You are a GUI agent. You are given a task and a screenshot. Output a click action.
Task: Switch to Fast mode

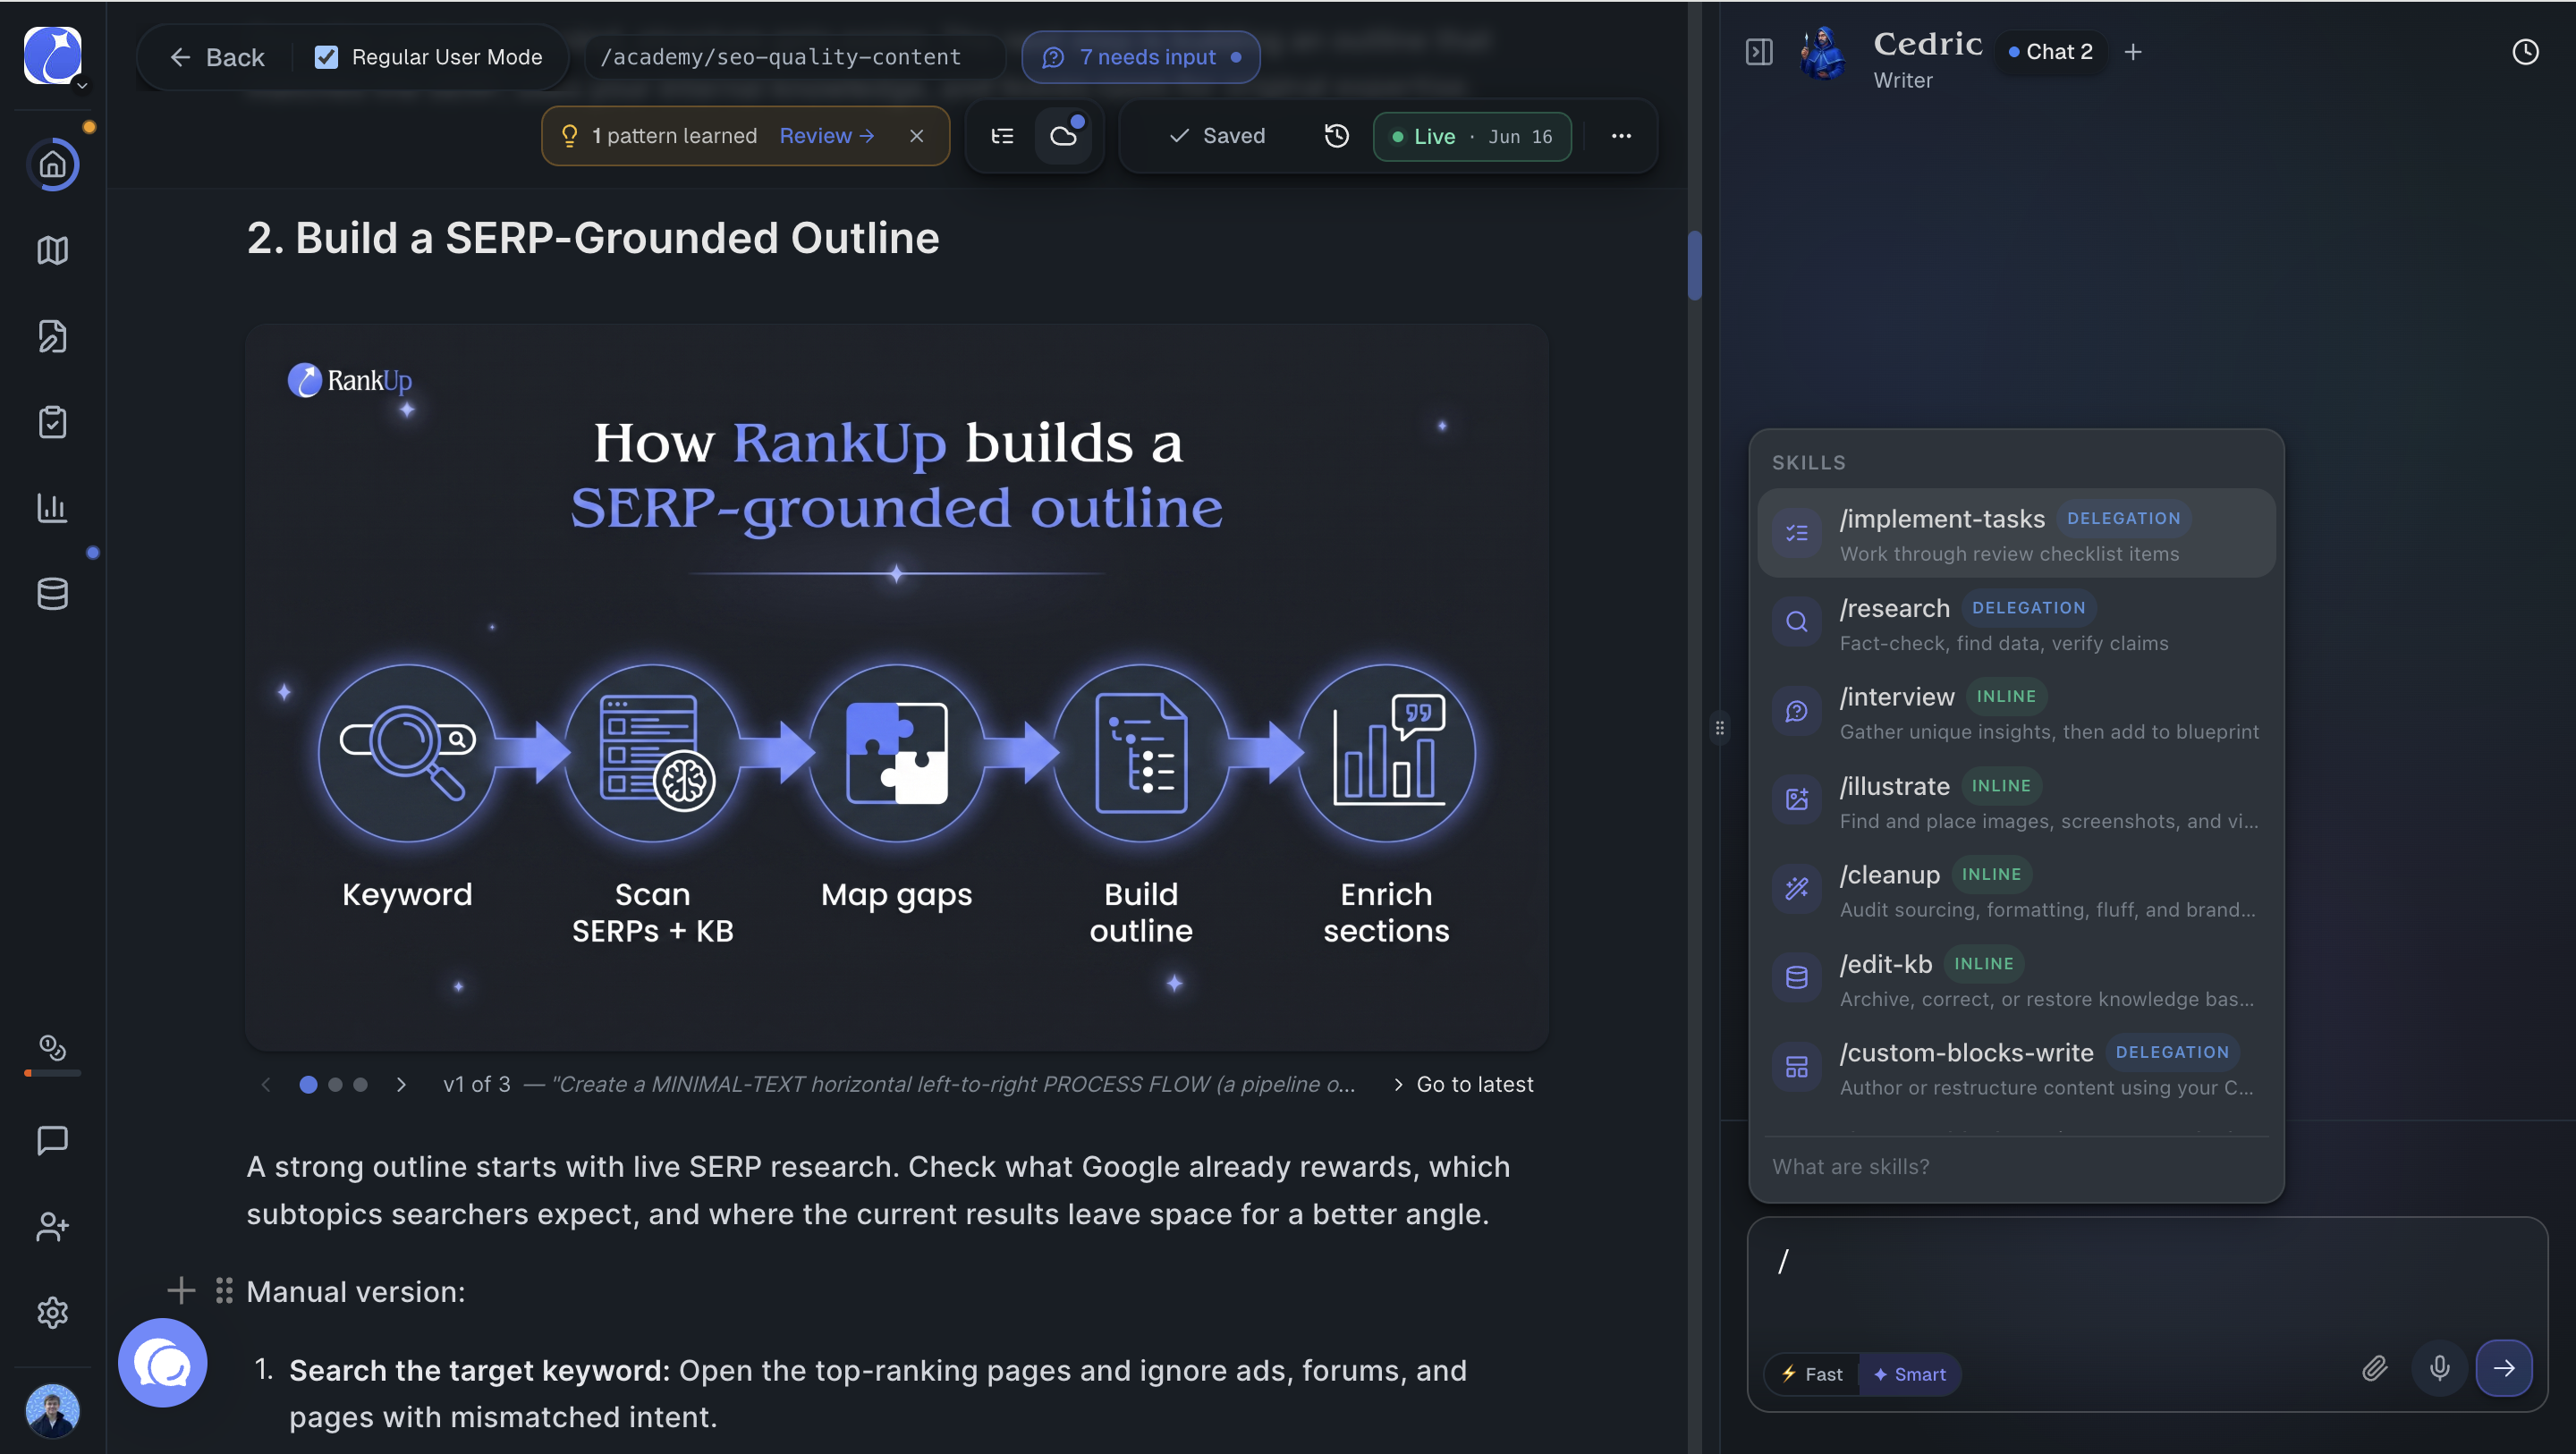1812,1374
